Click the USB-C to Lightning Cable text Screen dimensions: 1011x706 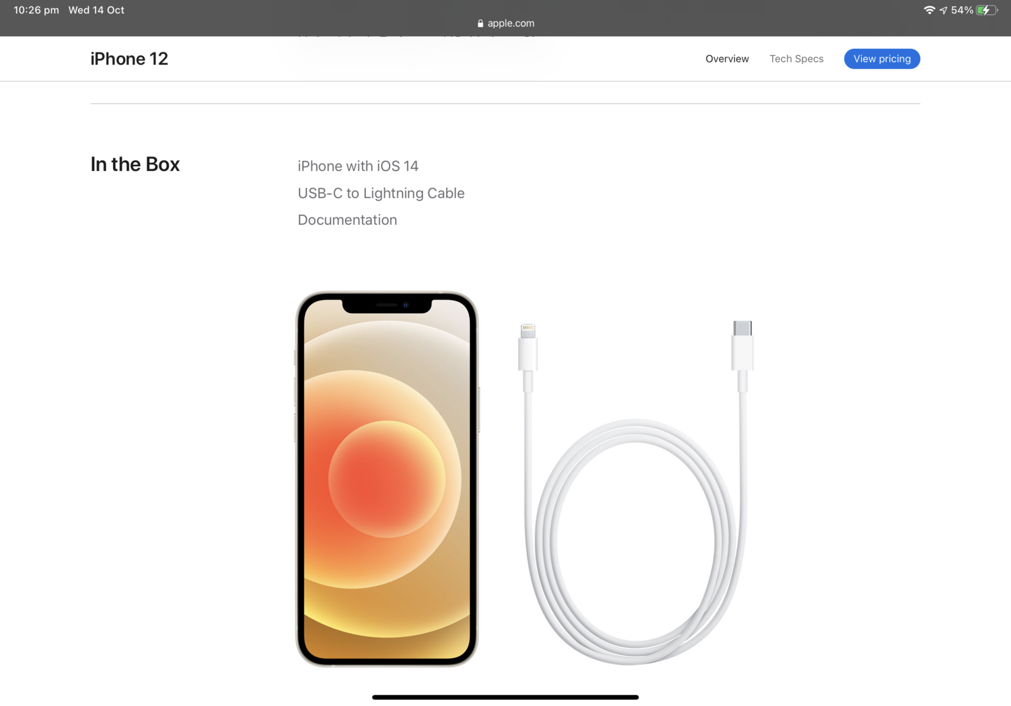click(x=381, y=193)
